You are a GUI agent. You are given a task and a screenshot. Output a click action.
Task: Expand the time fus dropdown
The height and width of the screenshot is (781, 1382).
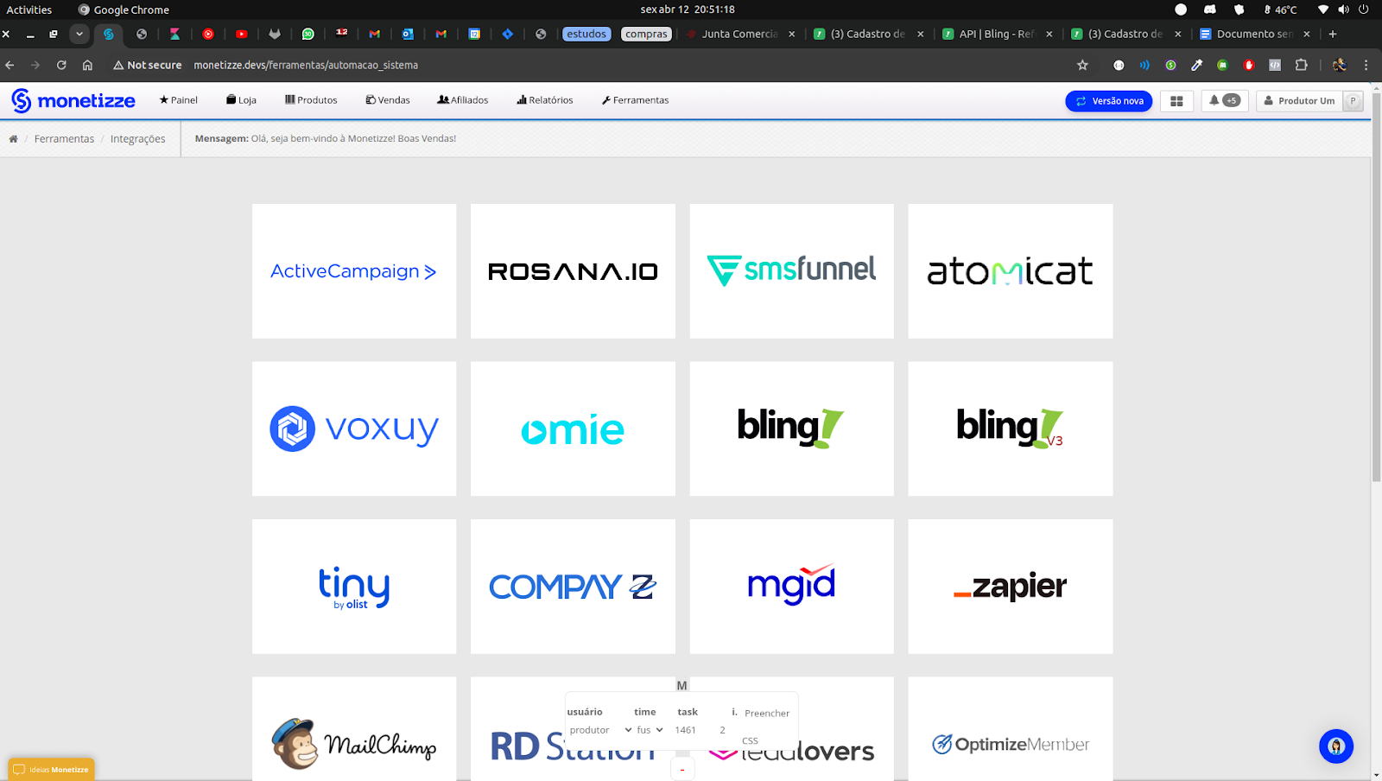pos(650,730)
